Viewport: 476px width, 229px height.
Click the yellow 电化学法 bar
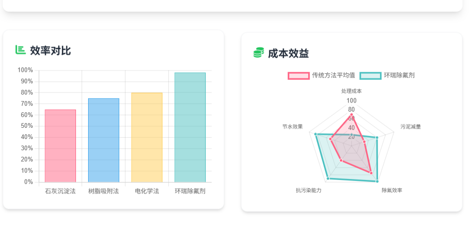pos(147,137)
